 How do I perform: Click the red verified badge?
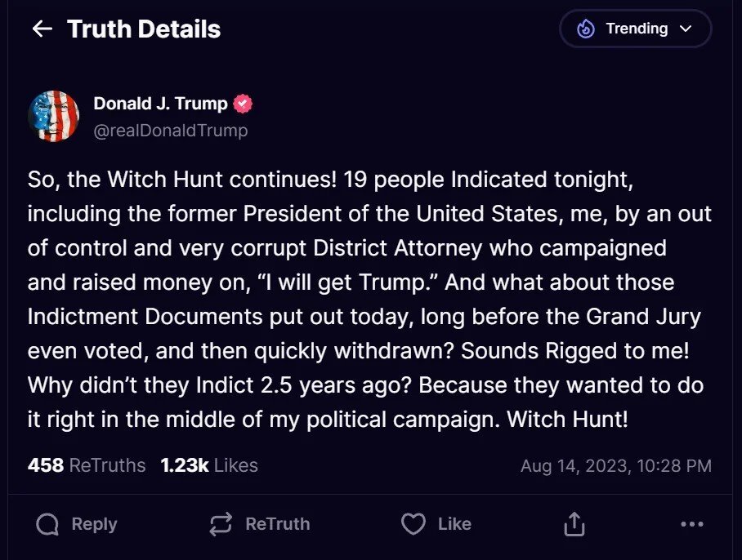tap(243, 104)
